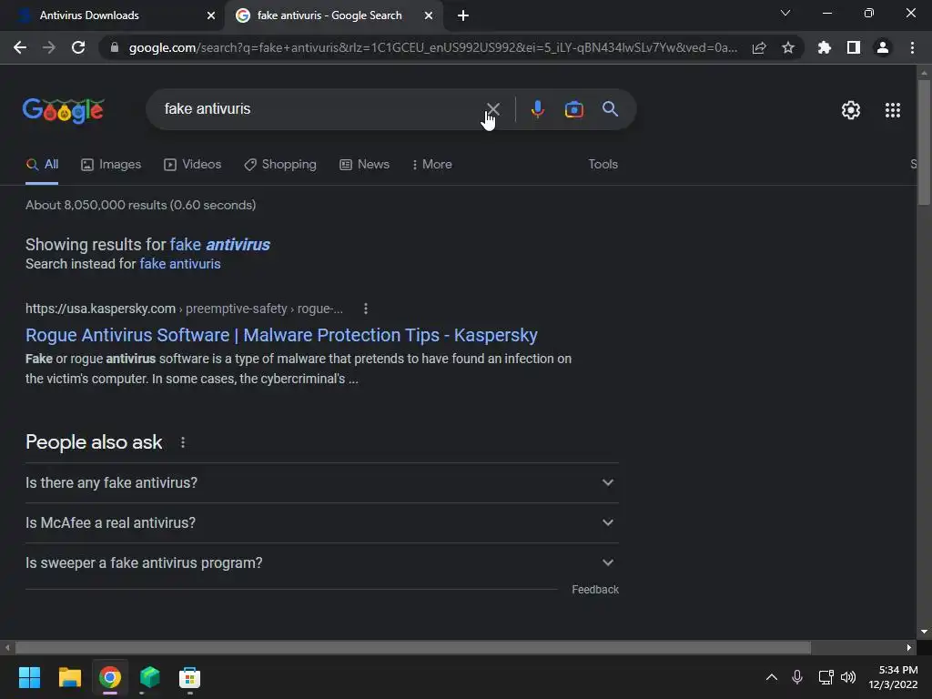Expand 'Is there any fake antivirus?' question
This screenshot has width=932, height=699.
pyautogui.click(x=322, y=482)
